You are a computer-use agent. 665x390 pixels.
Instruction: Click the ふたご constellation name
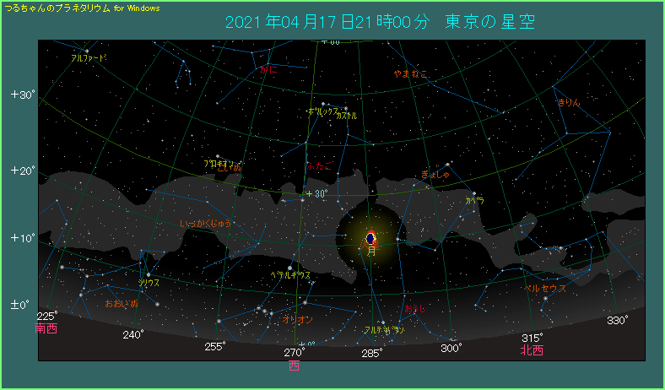319,167
